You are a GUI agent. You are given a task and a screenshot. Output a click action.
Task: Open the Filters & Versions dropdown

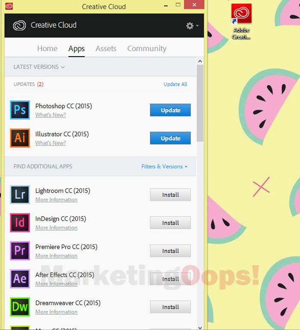click(164, 166)
